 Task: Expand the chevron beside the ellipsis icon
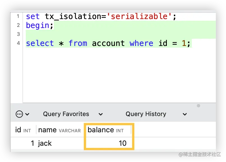pyautogui.click(x=27, y=114)
